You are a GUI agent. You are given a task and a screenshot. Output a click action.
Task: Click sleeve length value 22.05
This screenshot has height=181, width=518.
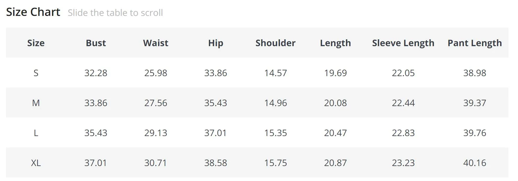pyautogui.click(x=403, y=73)
